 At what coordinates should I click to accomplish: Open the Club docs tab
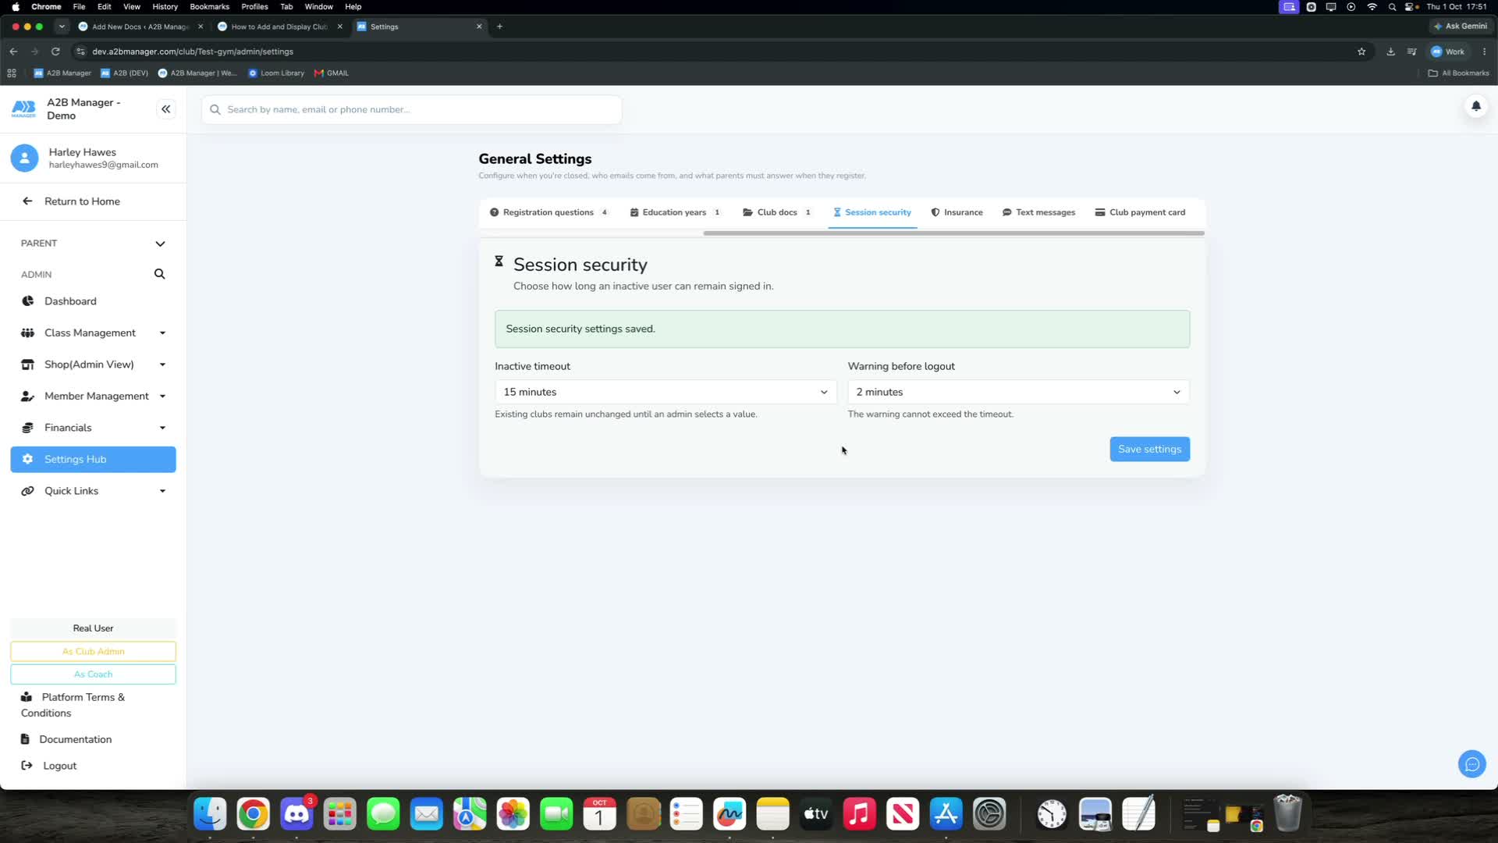(x=776, y=212)
